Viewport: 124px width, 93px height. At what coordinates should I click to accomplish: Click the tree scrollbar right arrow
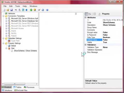pyautogui.click(x=37, y=84)
